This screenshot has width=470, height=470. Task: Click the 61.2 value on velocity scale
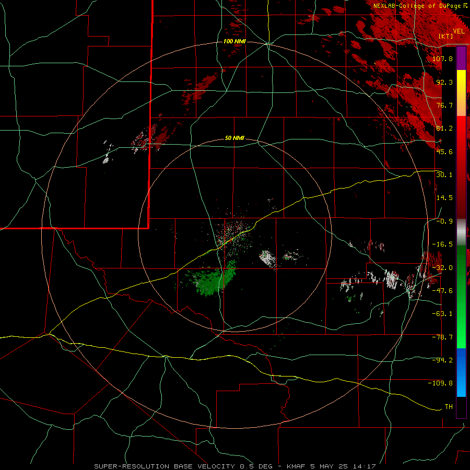(x=444, y=128)
